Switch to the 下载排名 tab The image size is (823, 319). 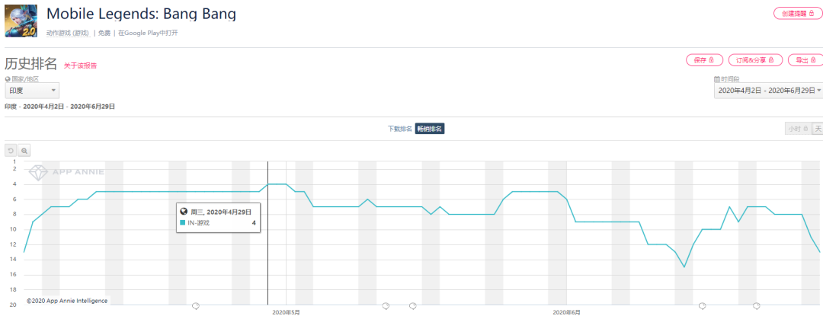coord(399,129)
